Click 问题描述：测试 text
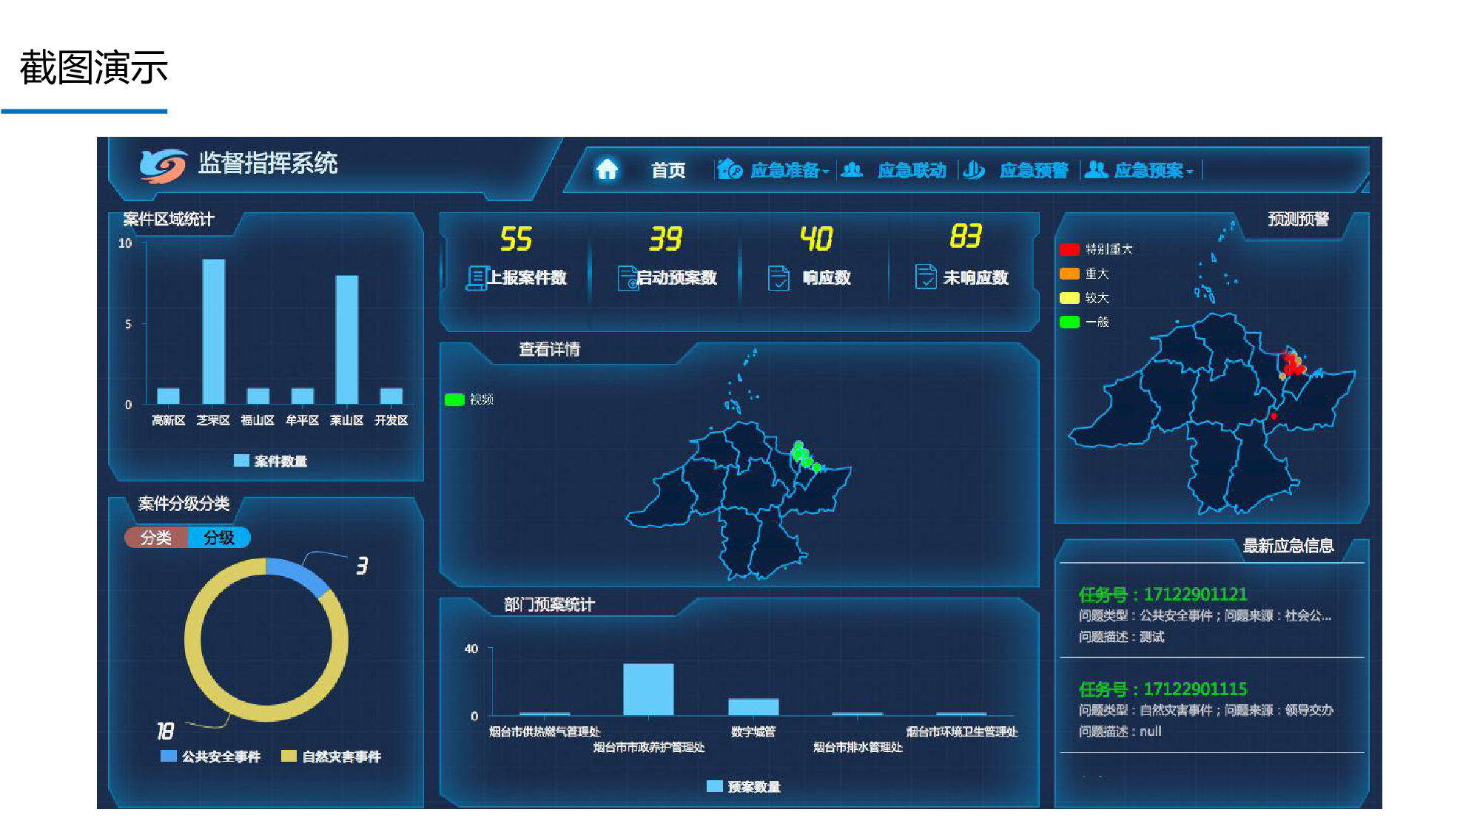 click(x=1121, y=637)
